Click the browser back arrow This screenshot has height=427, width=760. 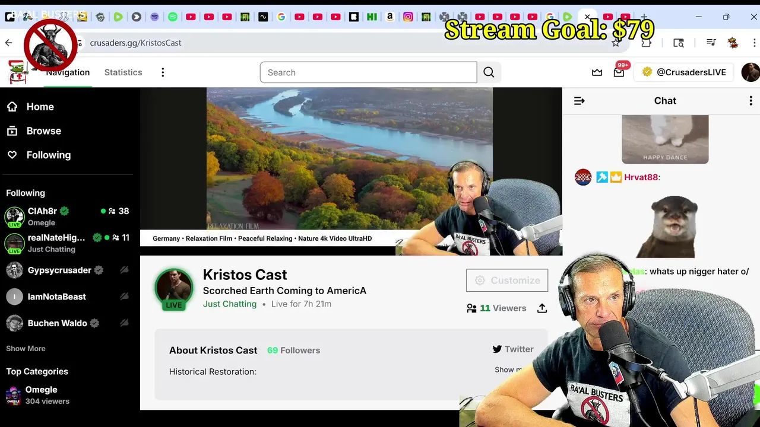pyautogui.click(x=8, y=43)
